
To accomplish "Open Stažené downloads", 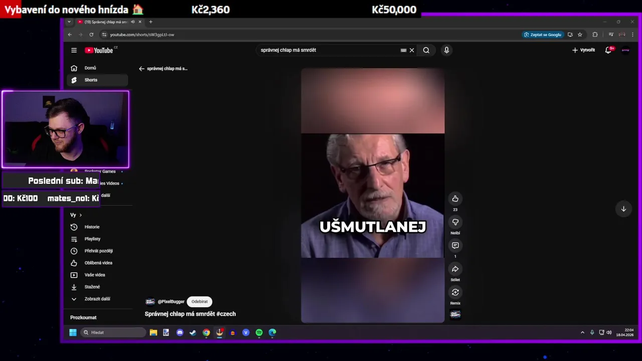I will (x=97, y=287).
